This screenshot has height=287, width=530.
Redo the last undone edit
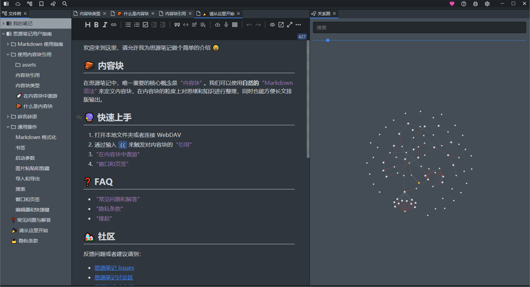[258, 24]
